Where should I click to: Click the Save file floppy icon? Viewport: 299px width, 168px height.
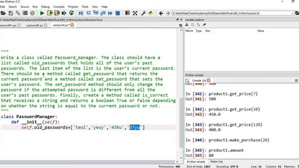coord(11,13)
